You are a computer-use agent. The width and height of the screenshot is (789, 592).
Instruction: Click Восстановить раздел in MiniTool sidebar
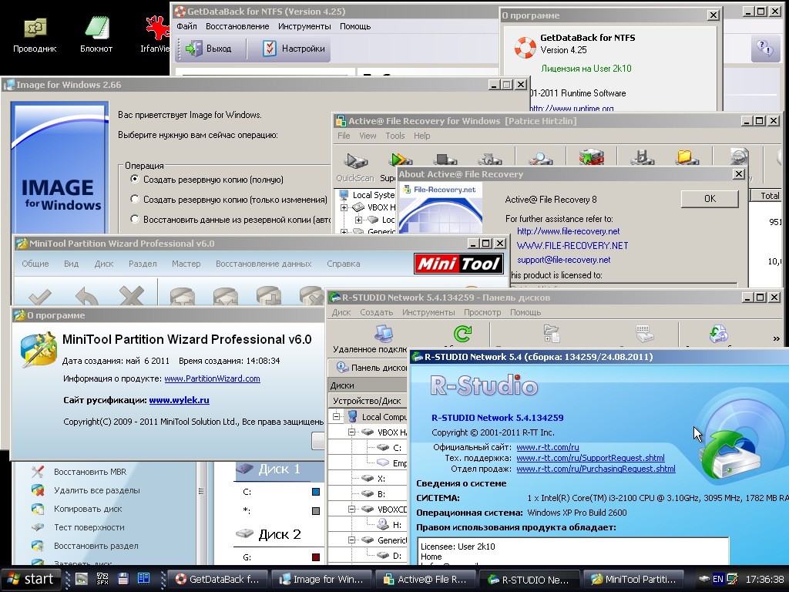tap(85, 546)
